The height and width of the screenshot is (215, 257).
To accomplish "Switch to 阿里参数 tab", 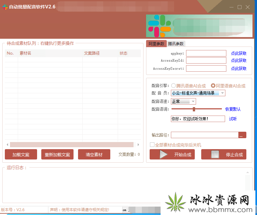I will click(x=156, y=44).
